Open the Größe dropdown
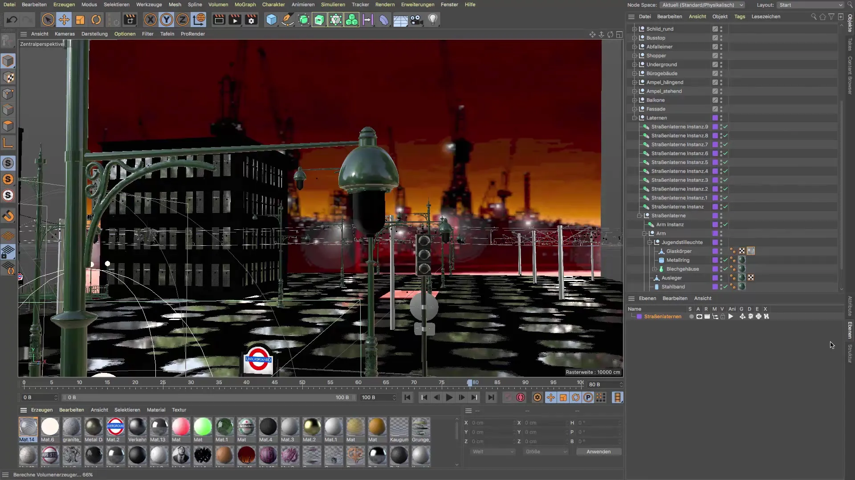Screen dimensions: 855x480 point(546,452)
